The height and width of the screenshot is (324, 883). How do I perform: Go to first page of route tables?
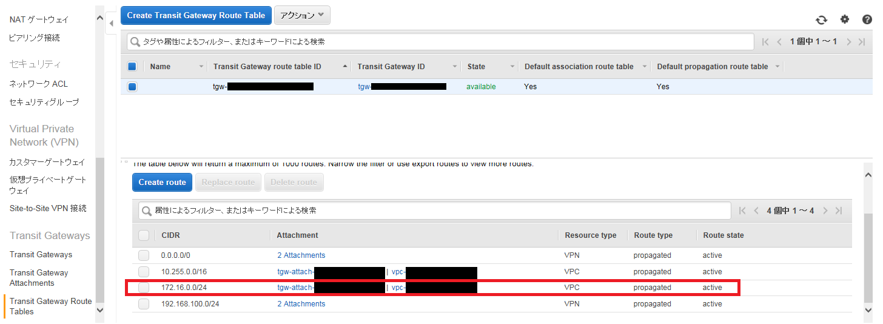point(765,42)
